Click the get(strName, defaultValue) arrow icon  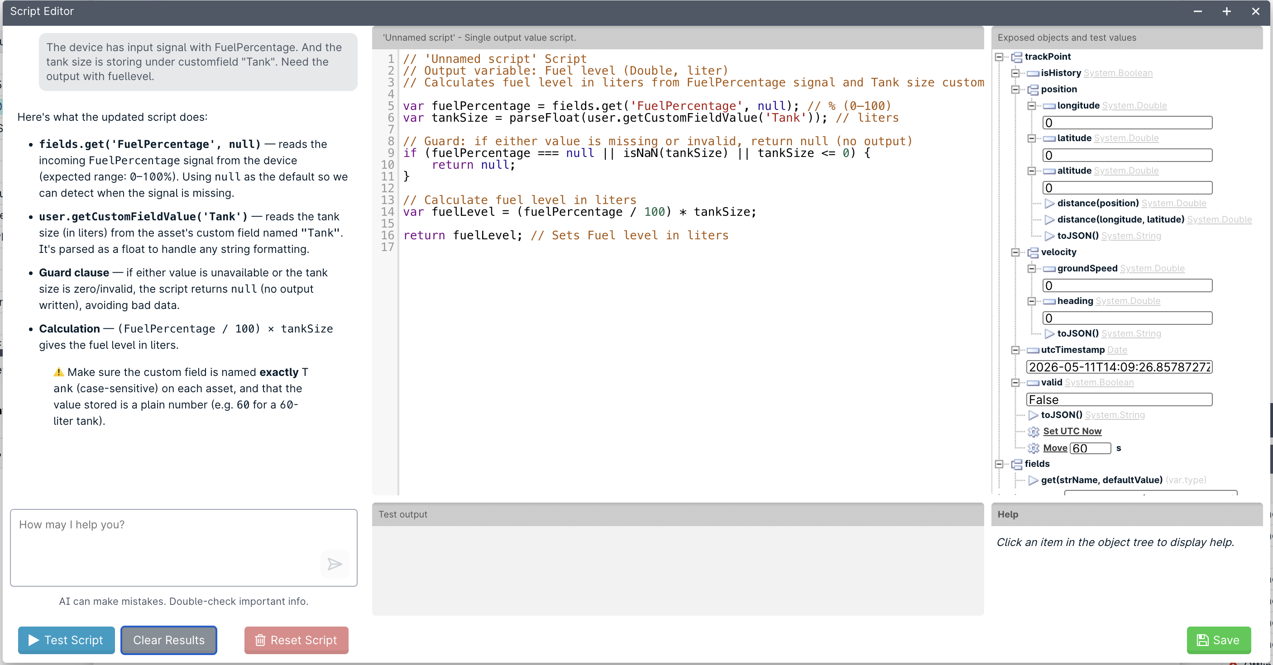click(x=1034, y=480)
